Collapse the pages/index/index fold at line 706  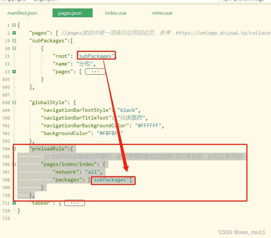coord(14,164)
